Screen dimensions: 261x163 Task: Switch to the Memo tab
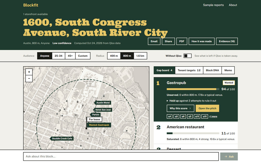[228, 70]
